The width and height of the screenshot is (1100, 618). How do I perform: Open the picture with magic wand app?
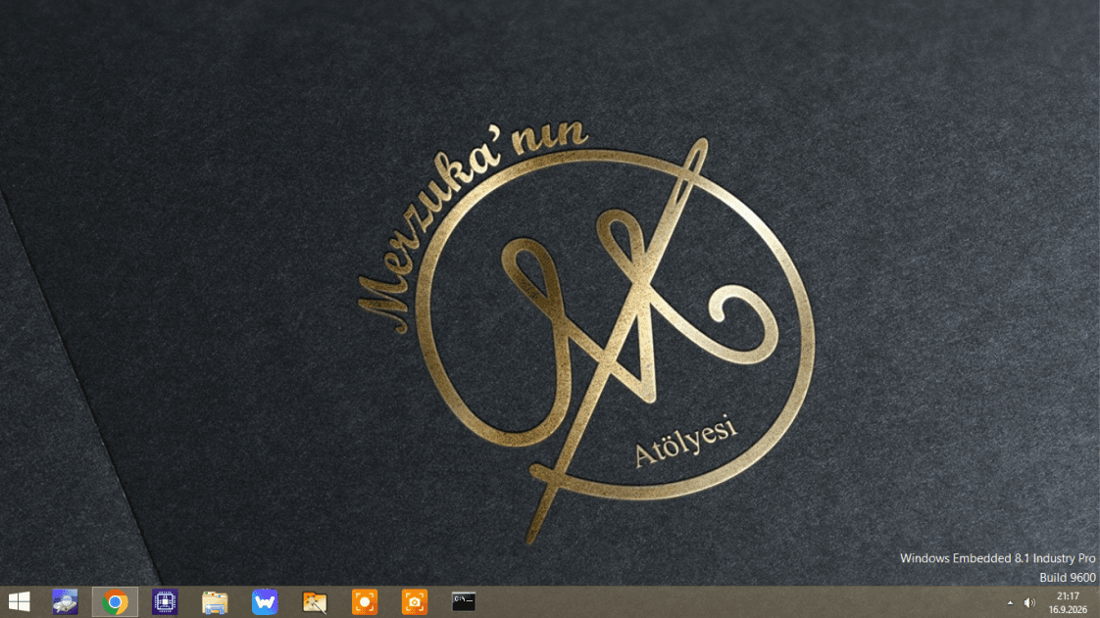[x=315, y=602]
